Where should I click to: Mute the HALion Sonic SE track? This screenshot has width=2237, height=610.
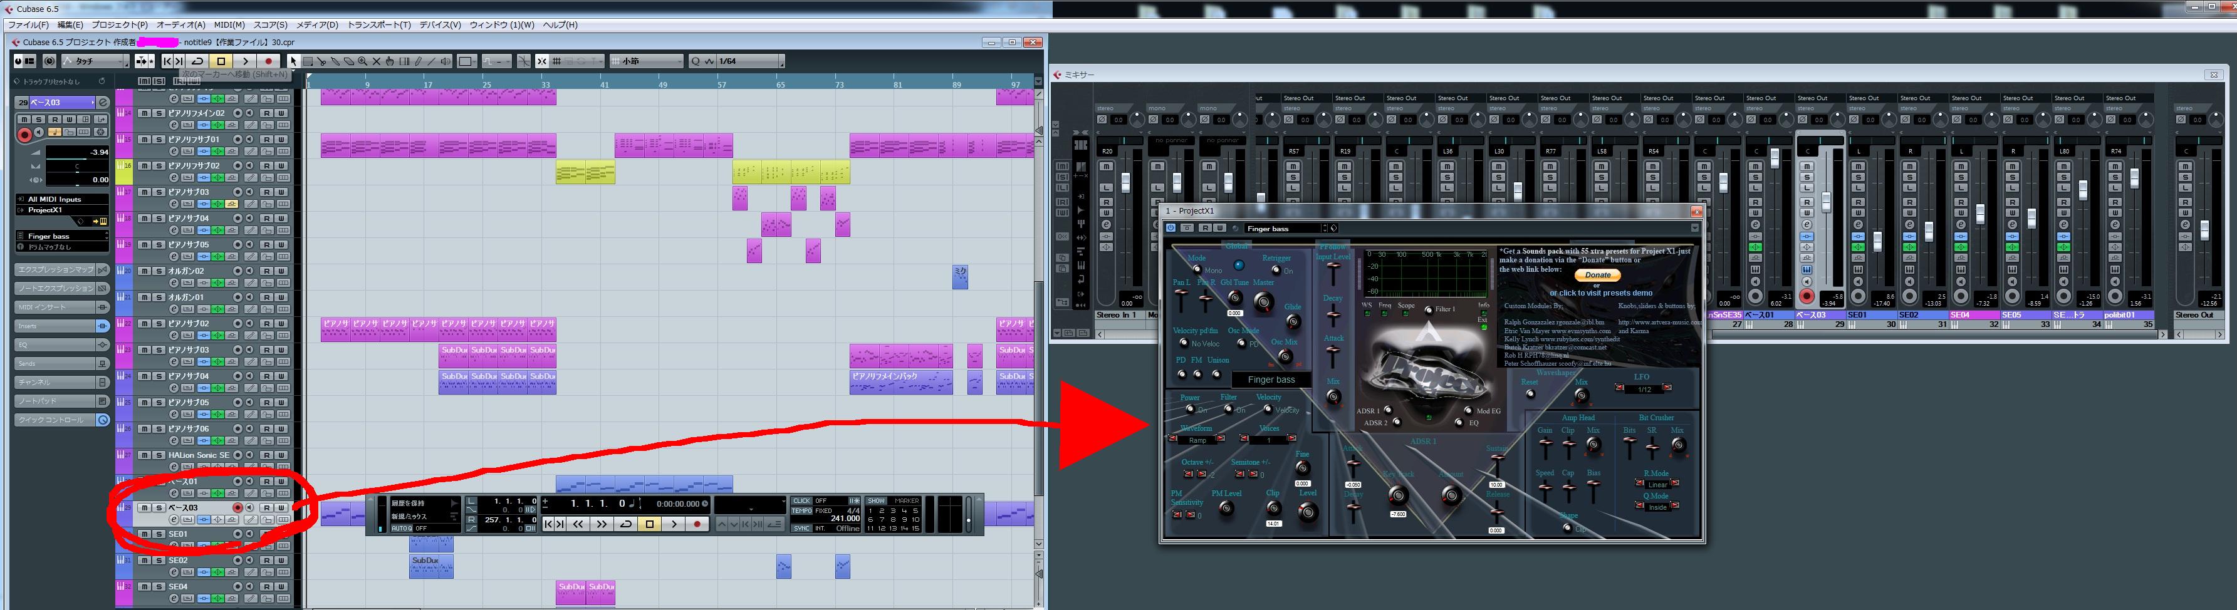(x=145, y=455)
